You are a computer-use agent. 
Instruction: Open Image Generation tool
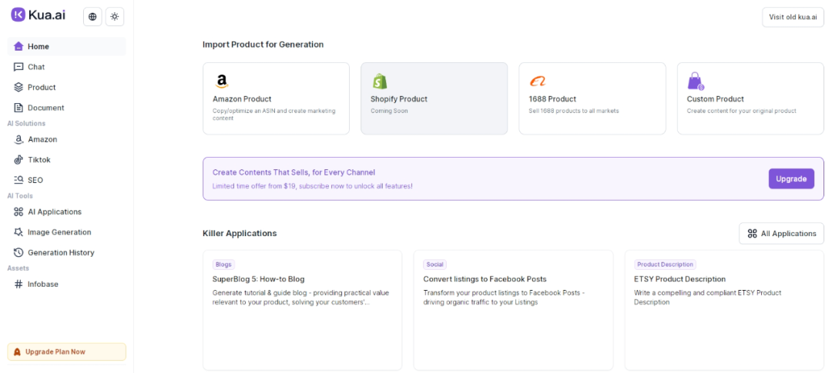[59, 232]
